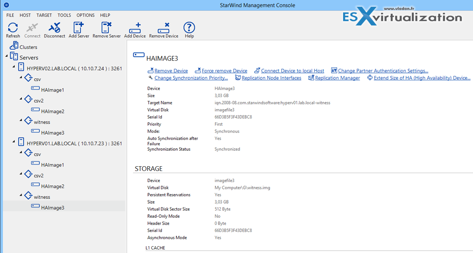Select HAImage3 under HYPERV02 witness

pos(52,133)
